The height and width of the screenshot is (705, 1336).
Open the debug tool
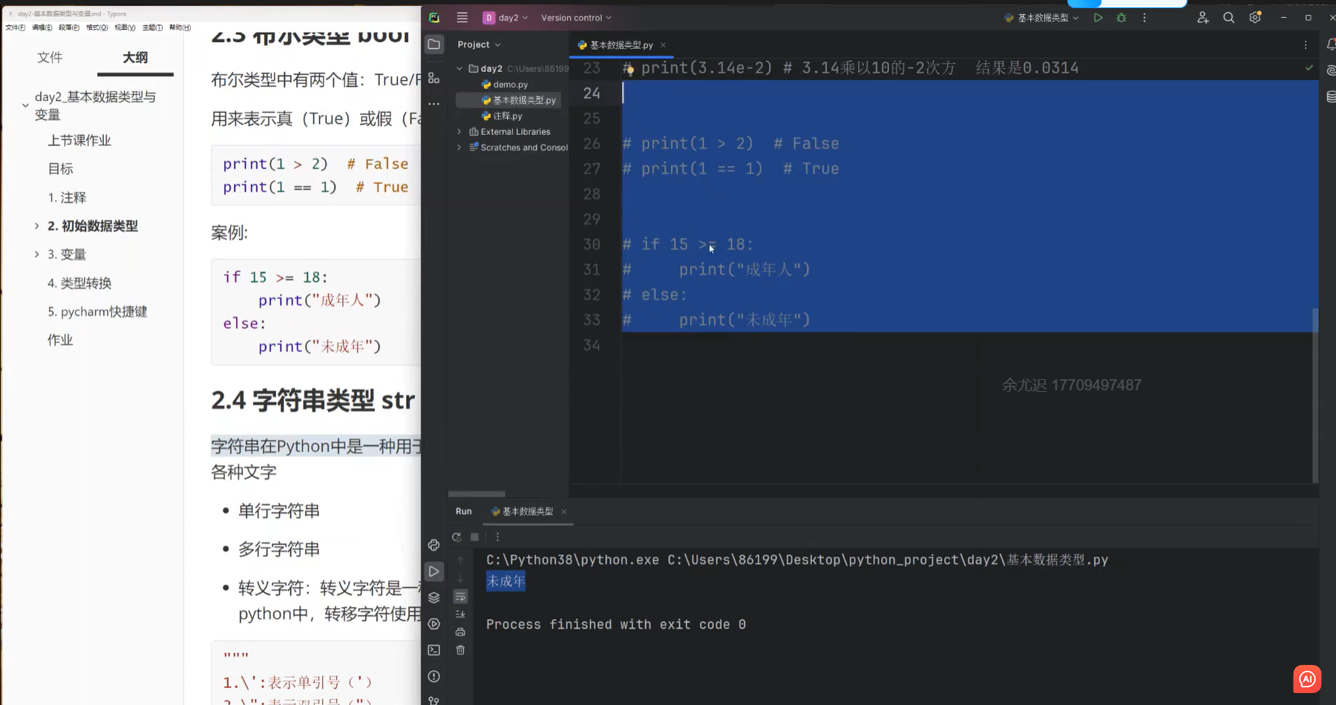[1121, 17]
